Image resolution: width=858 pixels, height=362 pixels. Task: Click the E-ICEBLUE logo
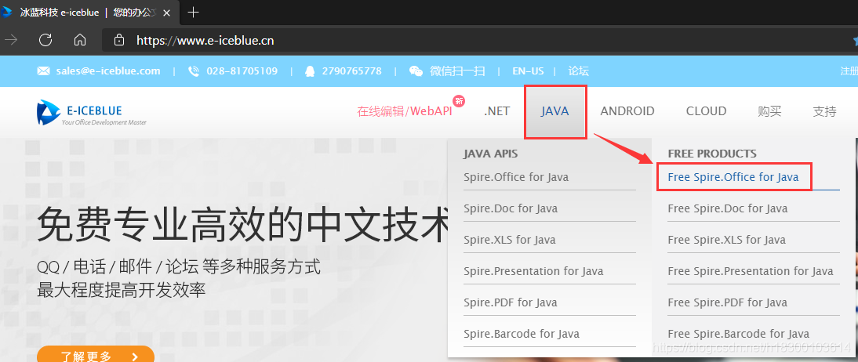tap(92, 112)
